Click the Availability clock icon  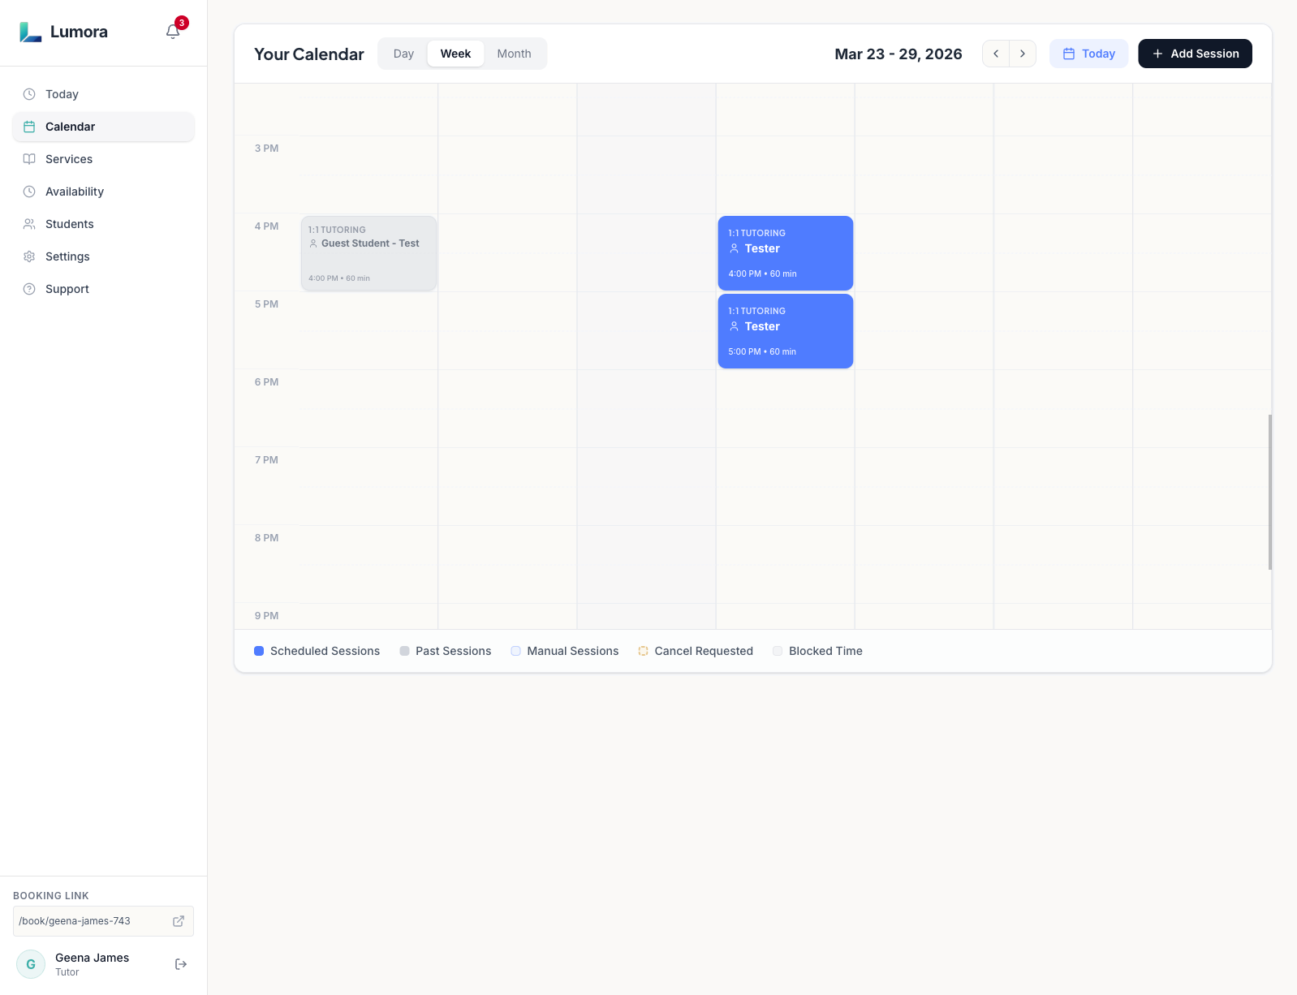point(29,192)
